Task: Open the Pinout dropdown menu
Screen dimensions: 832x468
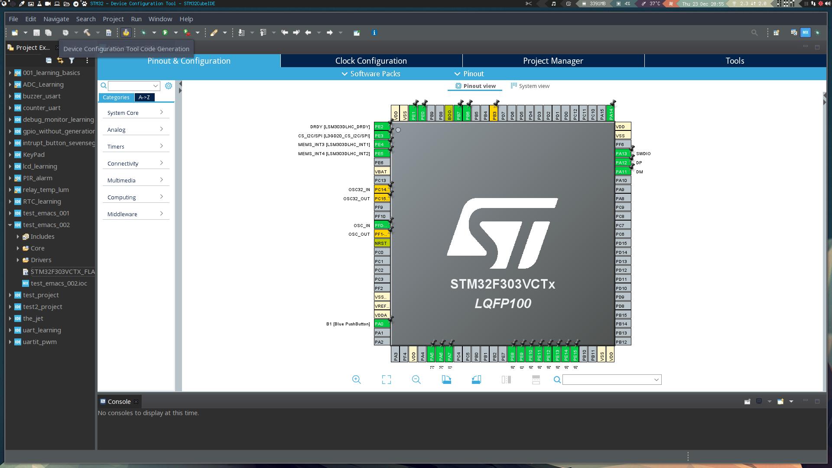Action: point(469,74)
